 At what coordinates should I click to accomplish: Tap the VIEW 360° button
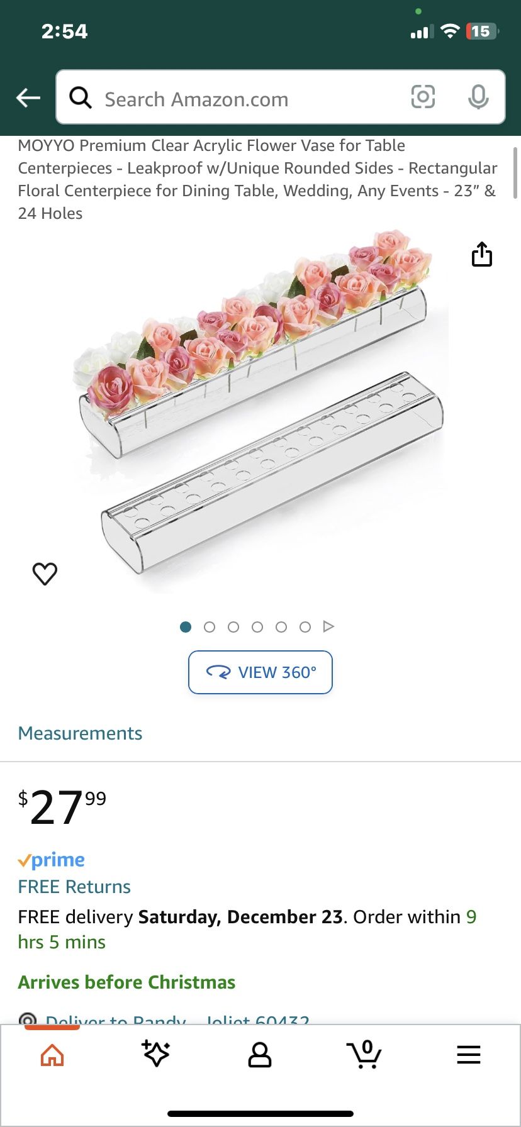(260, 672)
